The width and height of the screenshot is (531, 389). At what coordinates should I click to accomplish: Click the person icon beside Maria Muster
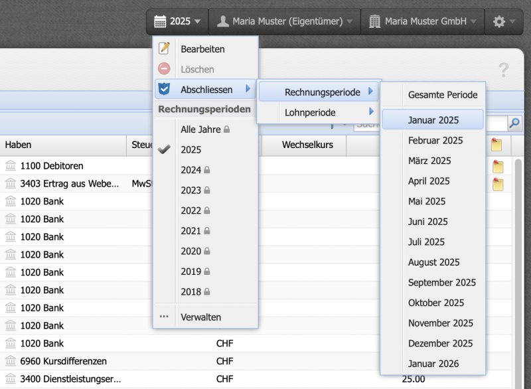tap(223, 21)
